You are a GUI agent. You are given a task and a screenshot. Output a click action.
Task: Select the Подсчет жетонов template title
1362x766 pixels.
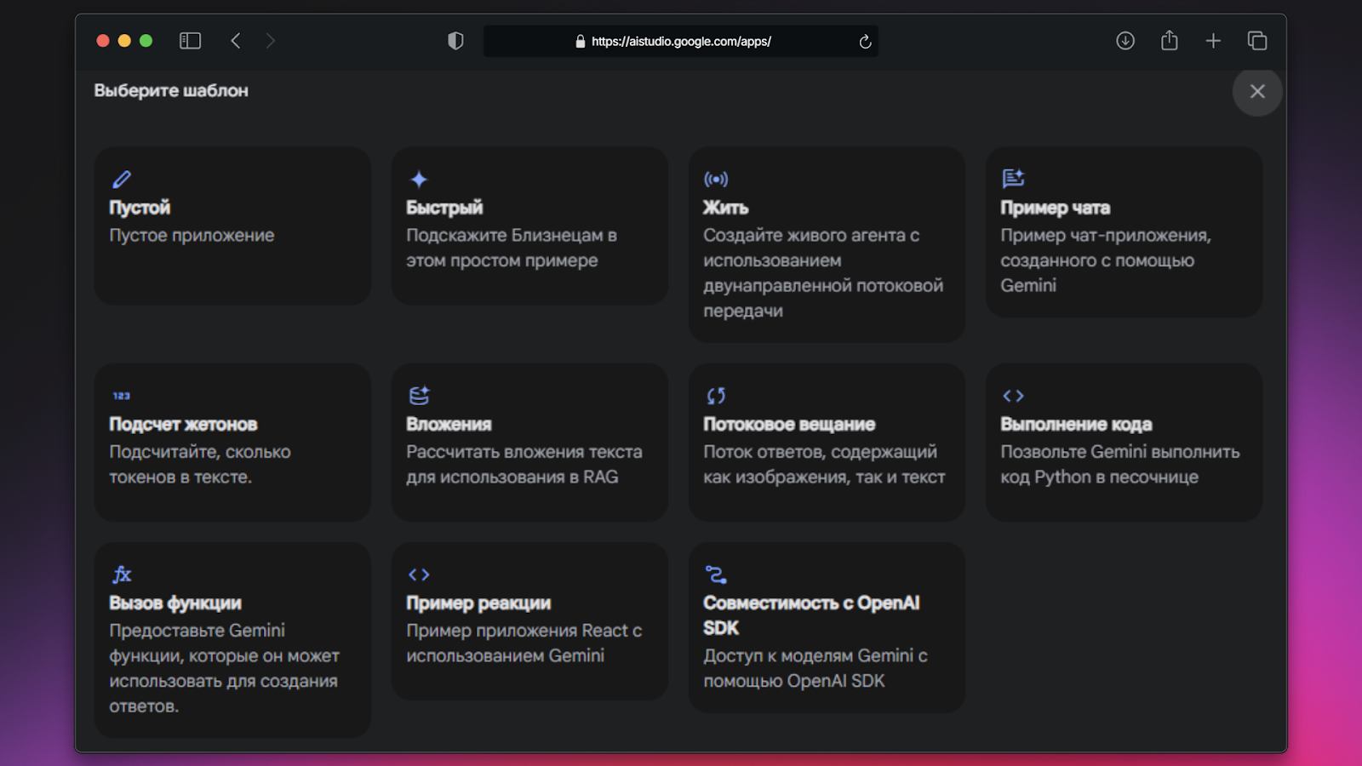coord(183,424)
